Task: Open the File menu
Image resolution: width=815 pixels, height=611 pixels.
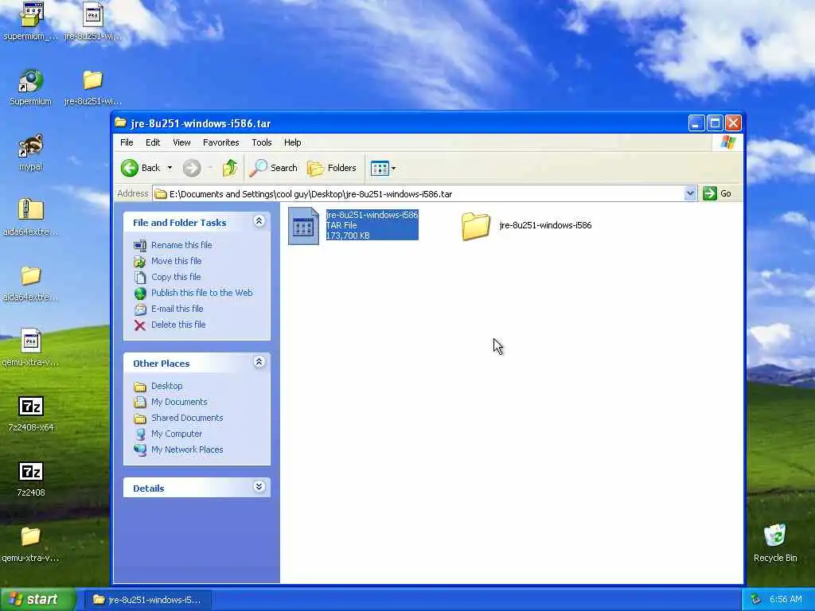Action: pyautogui.click(x=127, y=142)
